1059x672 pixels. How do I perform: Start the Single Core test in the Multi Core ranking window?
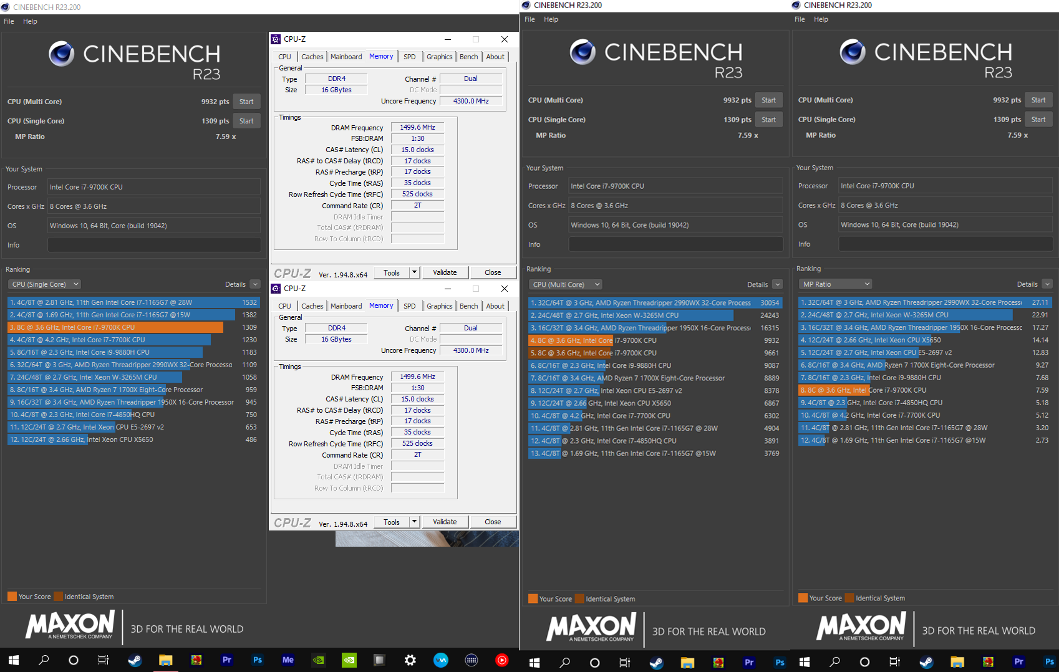pos(768,119)
